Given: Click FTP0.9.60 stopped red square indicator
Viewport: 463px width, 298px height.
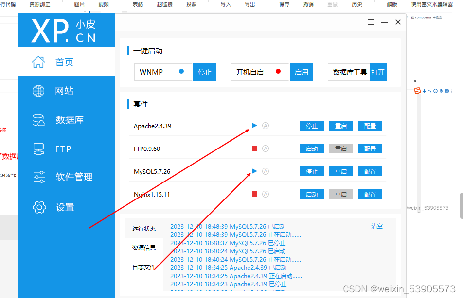Looking at the screenshot, I should [x=254, y=148].
